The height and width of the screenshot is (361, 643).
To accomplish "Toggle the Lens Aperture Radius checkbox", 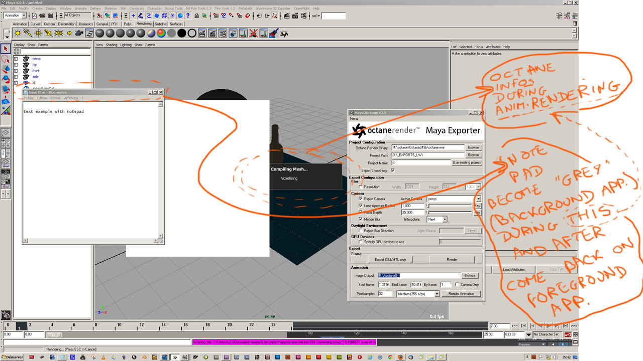I will pos(360,206).
